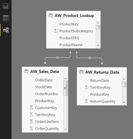Click the table icon beside AW_Product_Lookup

[x=51, y=15]
